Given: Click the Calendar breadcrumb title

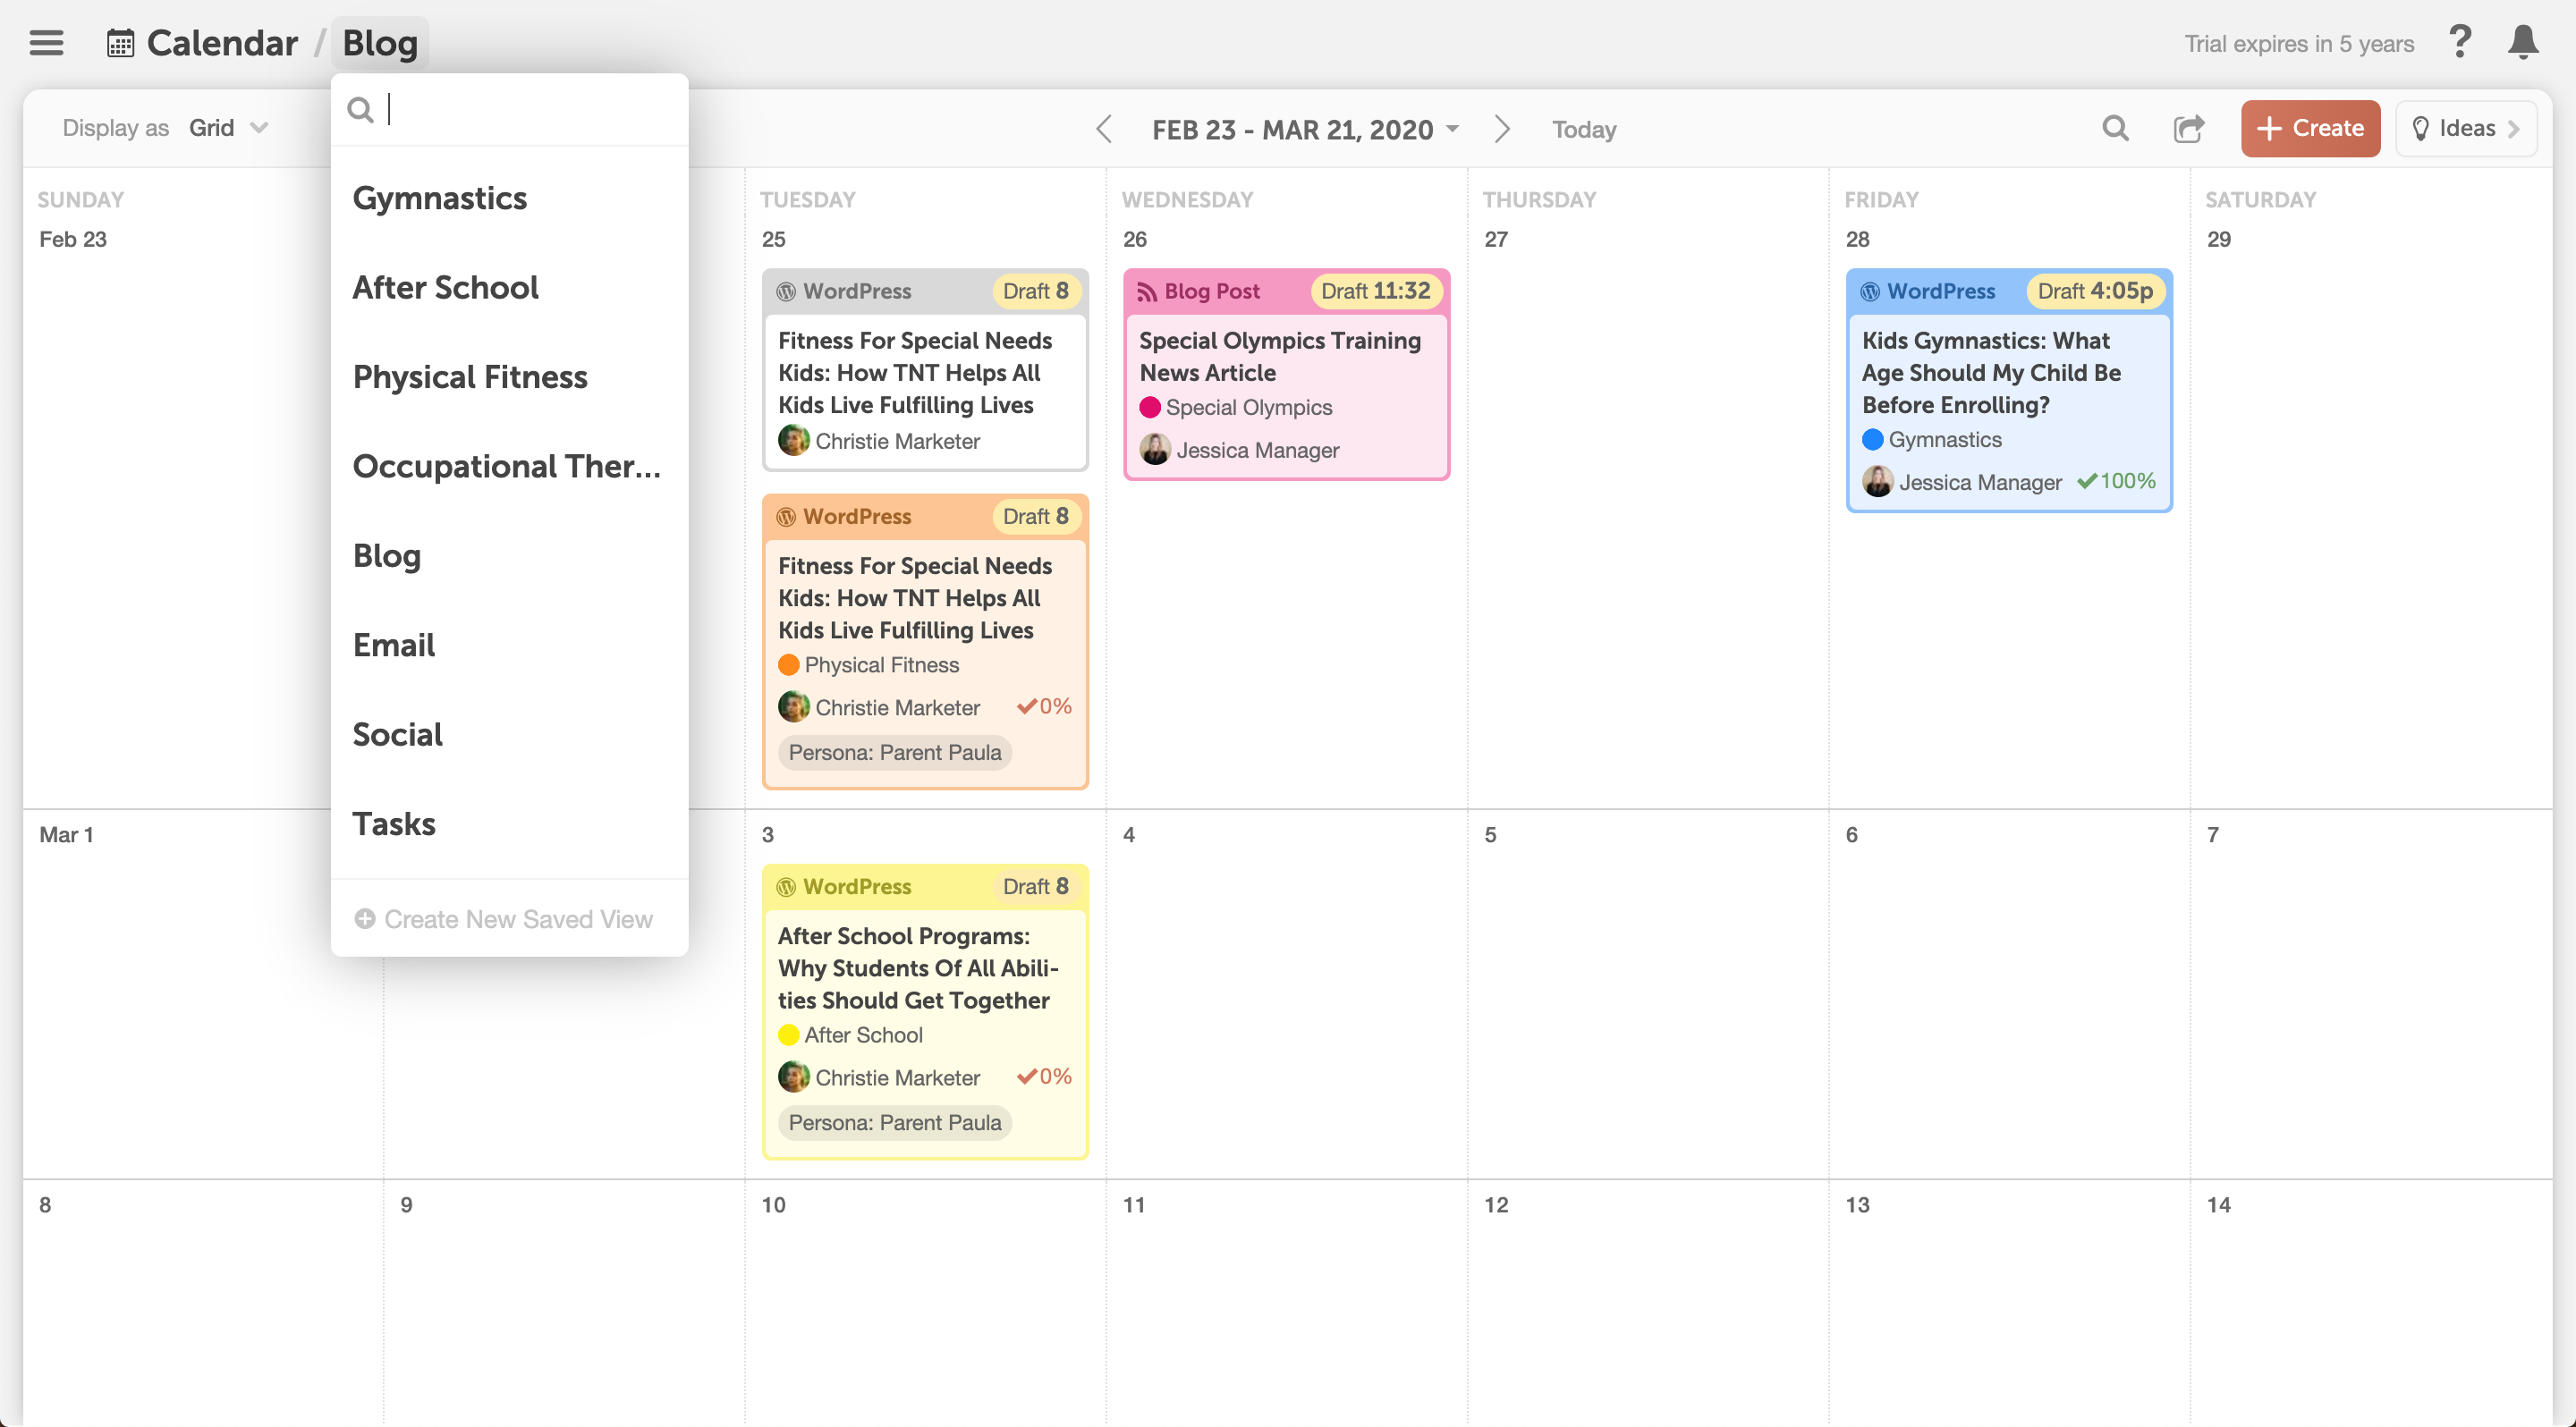Looking at the screenshot, I should coord(222,43).
